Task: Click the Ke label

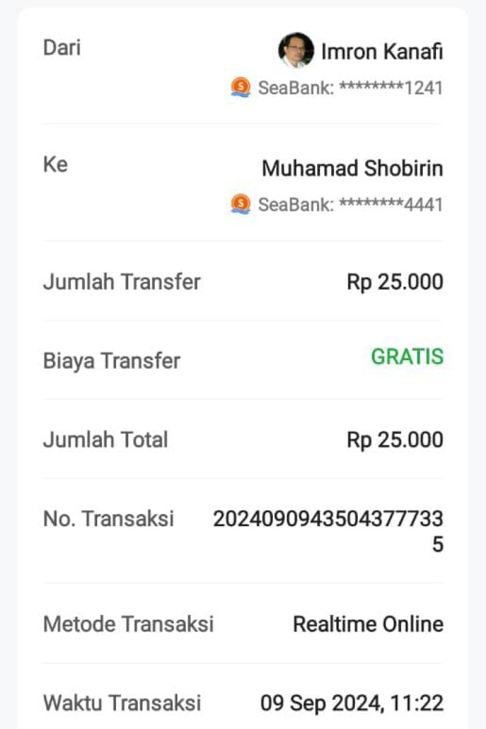Action: pos(55,164)
